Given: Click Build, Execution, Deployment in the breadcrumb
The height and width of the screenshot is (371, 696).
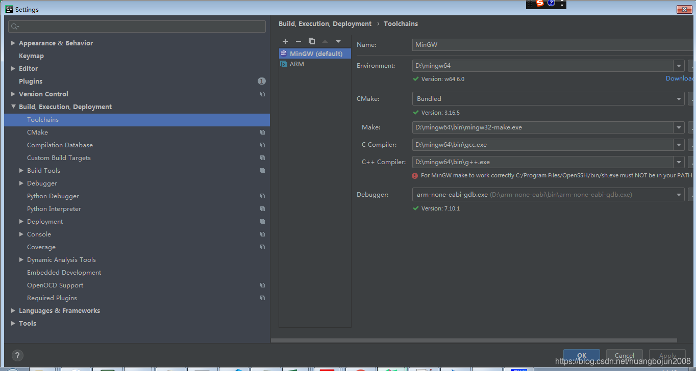Looking at the screenshot, I should click(x=325, y=23).
